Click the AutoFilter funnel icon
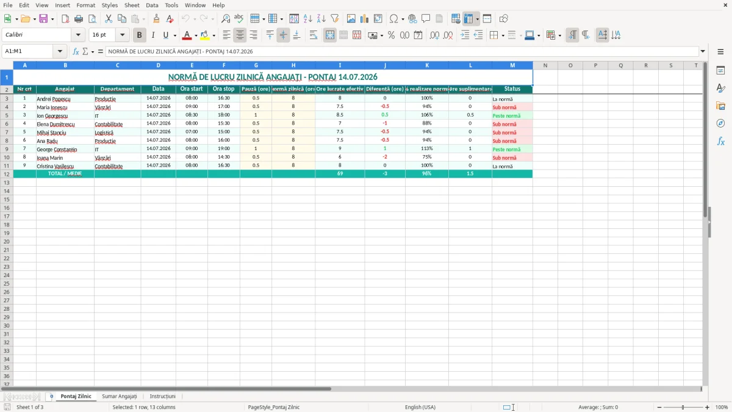This screenshot has width=732, height=412. point(334,19)
